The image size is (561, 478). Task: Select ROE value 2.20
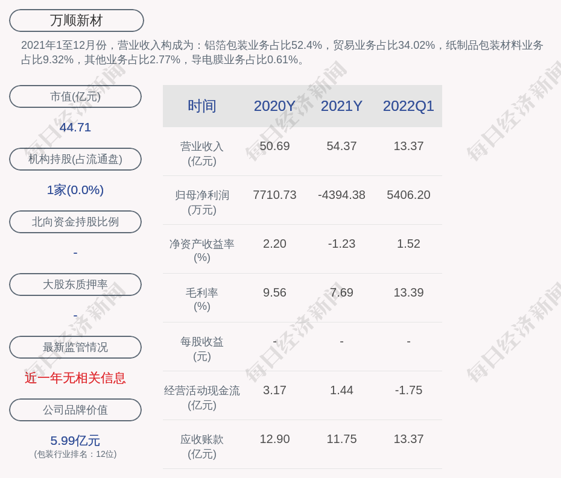[274, 244]
